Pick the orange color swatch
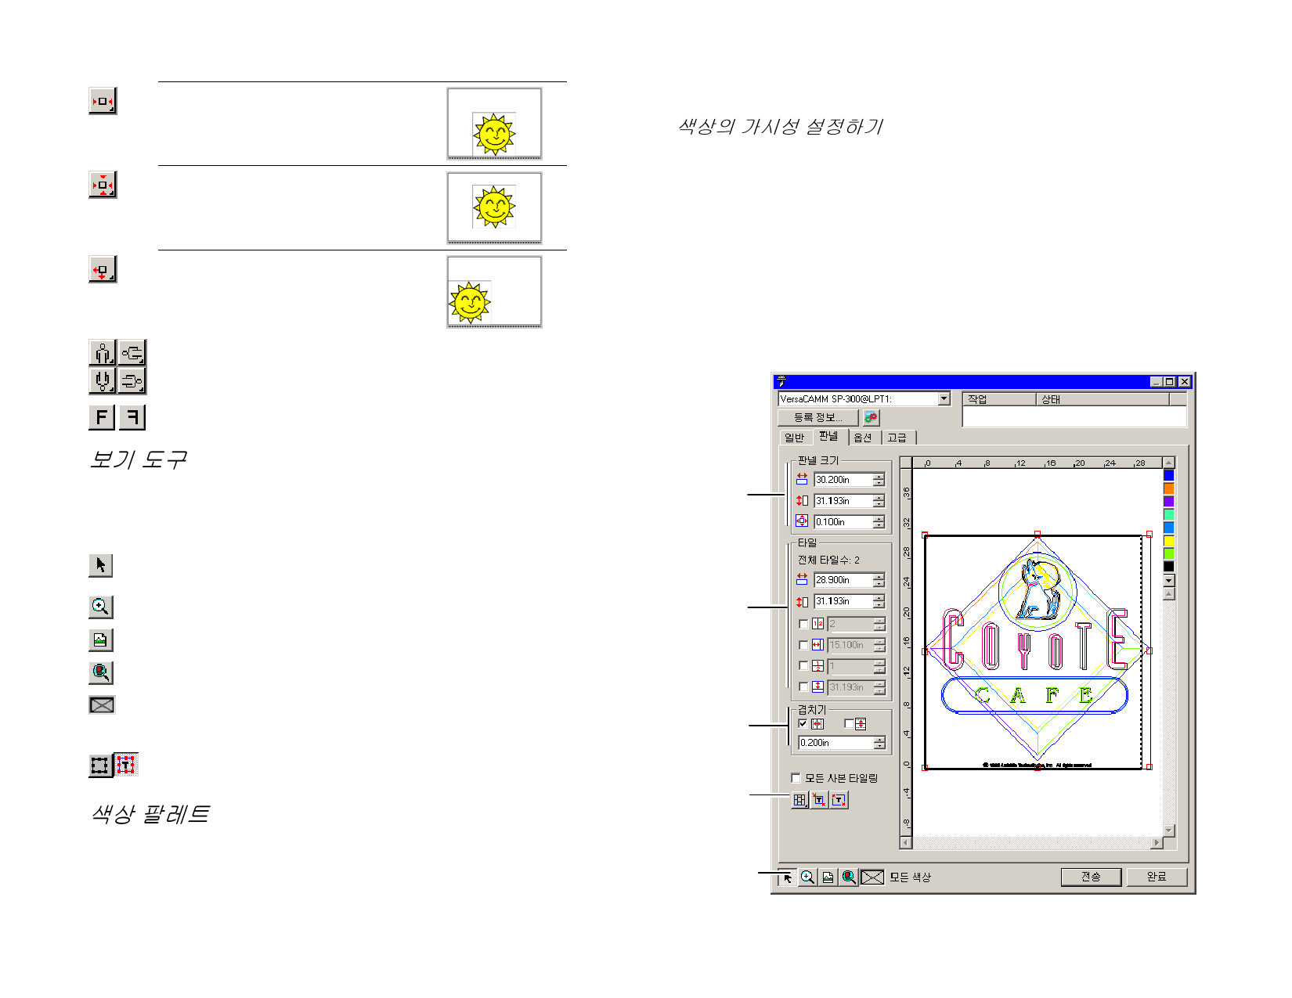This screenshot has height=998, width=1292. pos(1169,488)
